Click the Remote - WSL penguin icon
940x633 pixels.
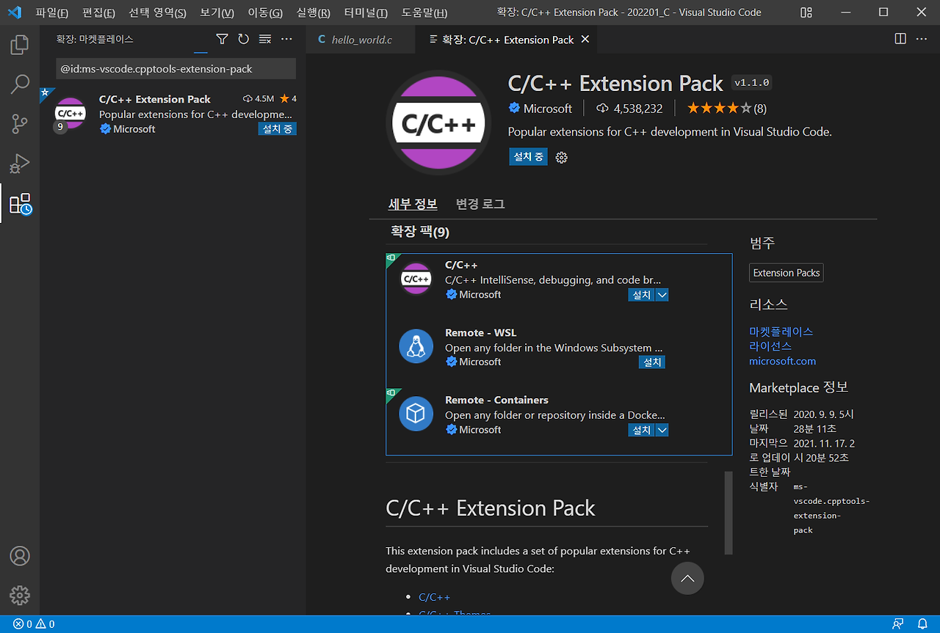tap(416, 346)
